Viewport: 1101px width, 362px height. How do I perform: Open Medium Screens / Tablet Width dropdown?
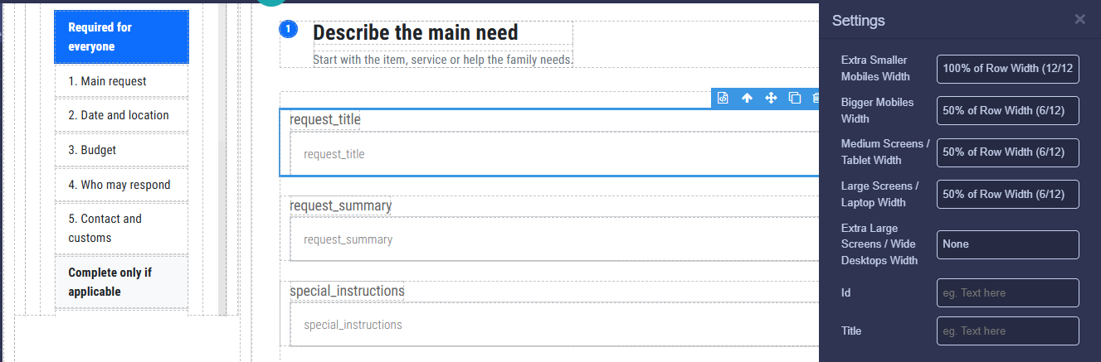pos(1008,152)
